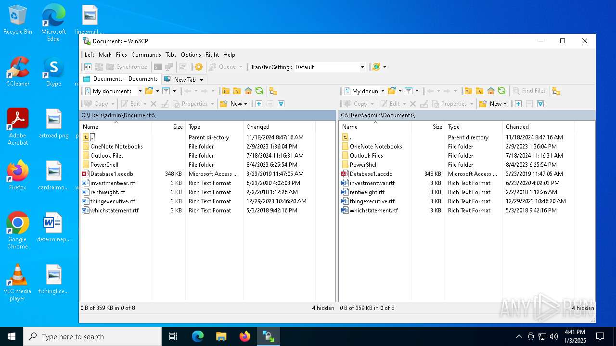
Task: Go to parent directory in the right panel
Action: (468, 91)
